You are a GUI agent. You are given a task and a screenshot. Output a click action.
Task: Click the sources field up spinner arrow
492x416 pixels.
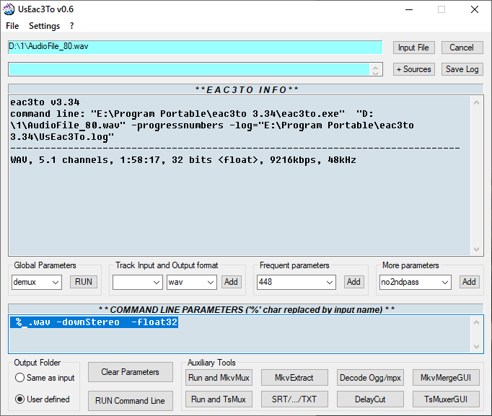[376, 67]
